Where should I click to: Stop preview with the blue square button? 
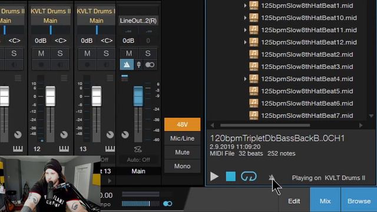pyautogui.click(x=231, y=177)
